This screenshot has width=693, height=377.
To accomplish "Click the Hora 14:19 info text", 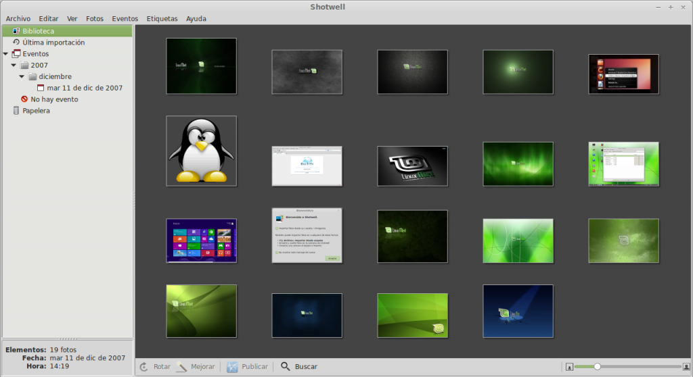I will click(48, 366).
